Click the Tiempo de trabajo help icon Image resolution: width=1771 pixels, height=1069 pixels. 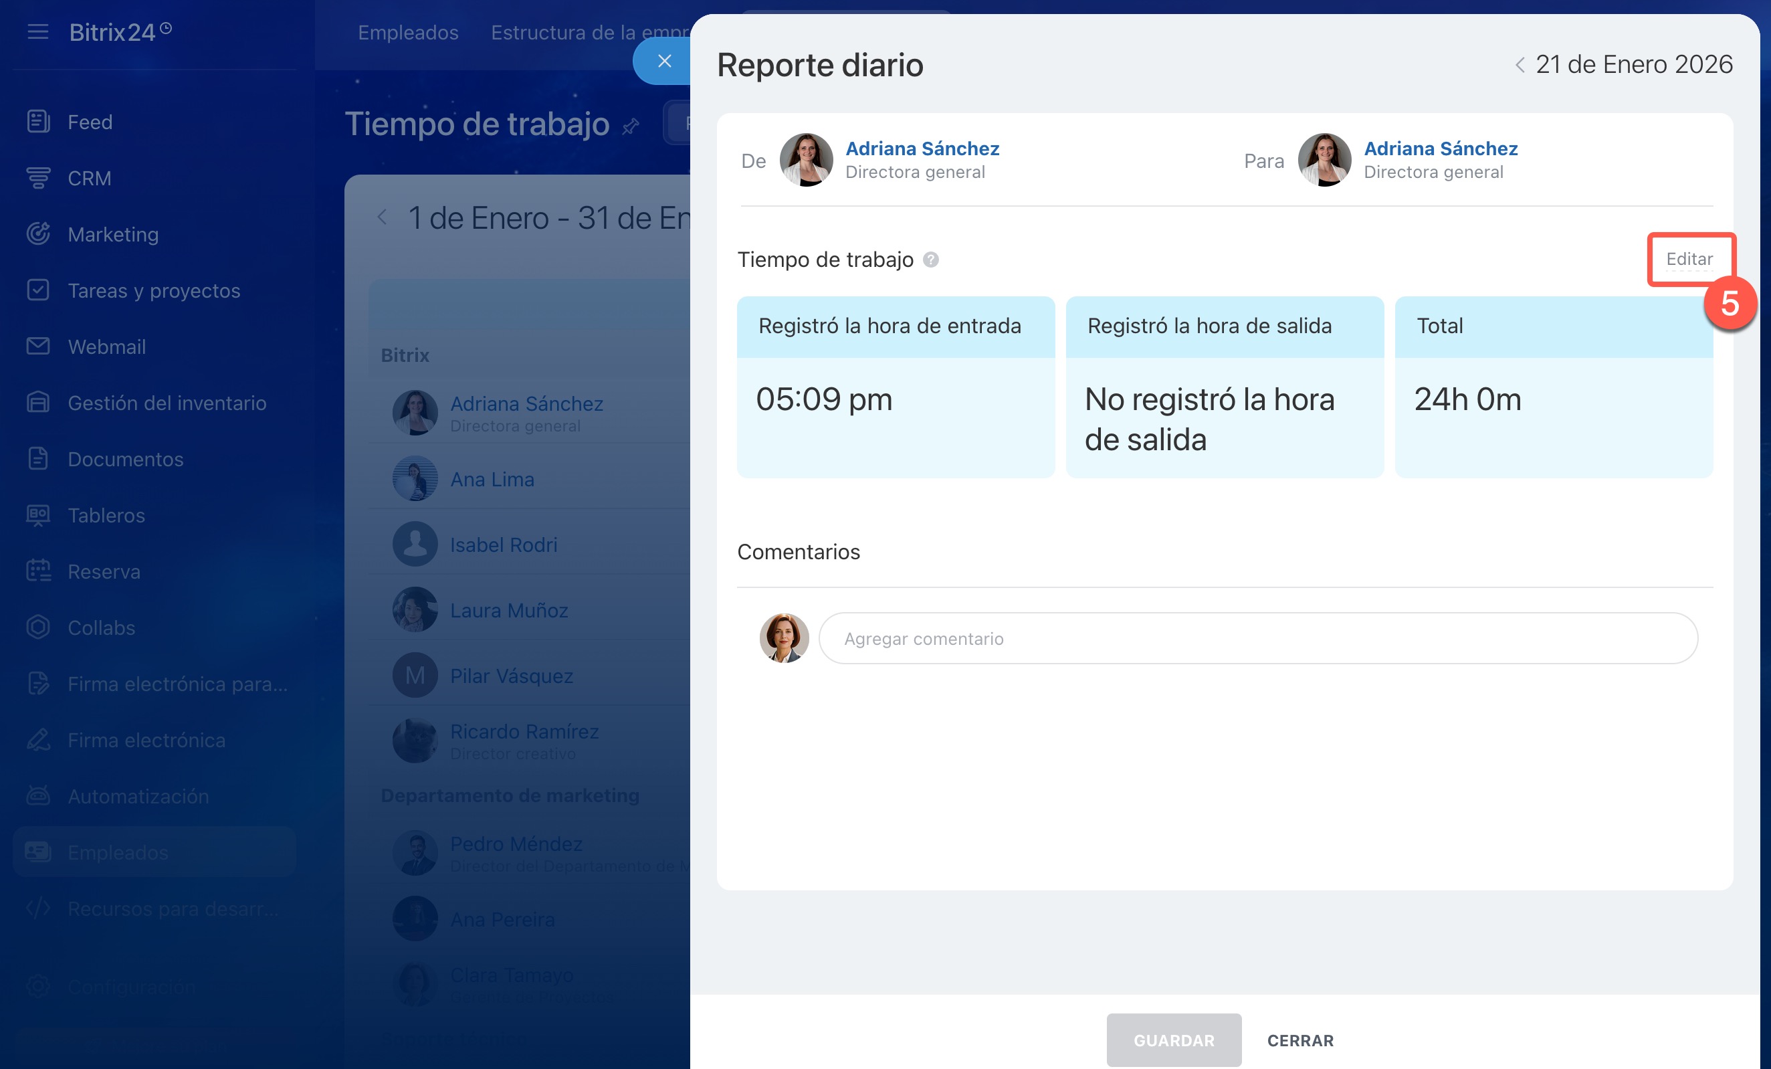(931, 260)
